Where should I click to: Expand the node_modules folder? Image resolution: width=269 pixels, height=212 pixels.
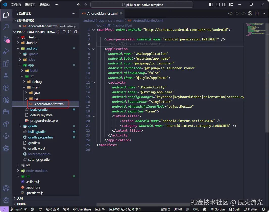[x=37, y=171]
